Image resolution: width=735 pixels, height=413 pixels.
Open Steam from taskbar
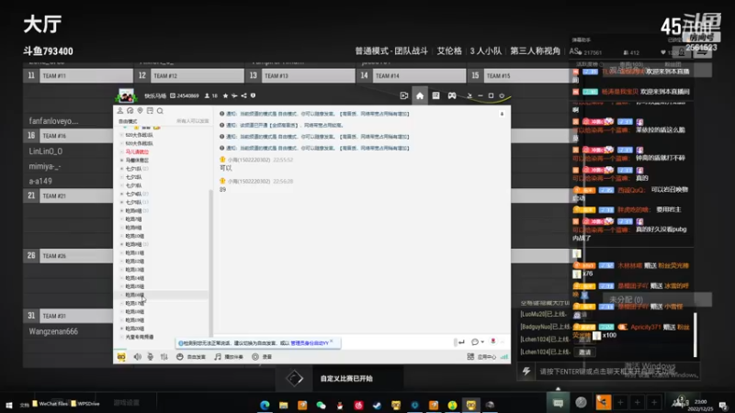point(378,405)
